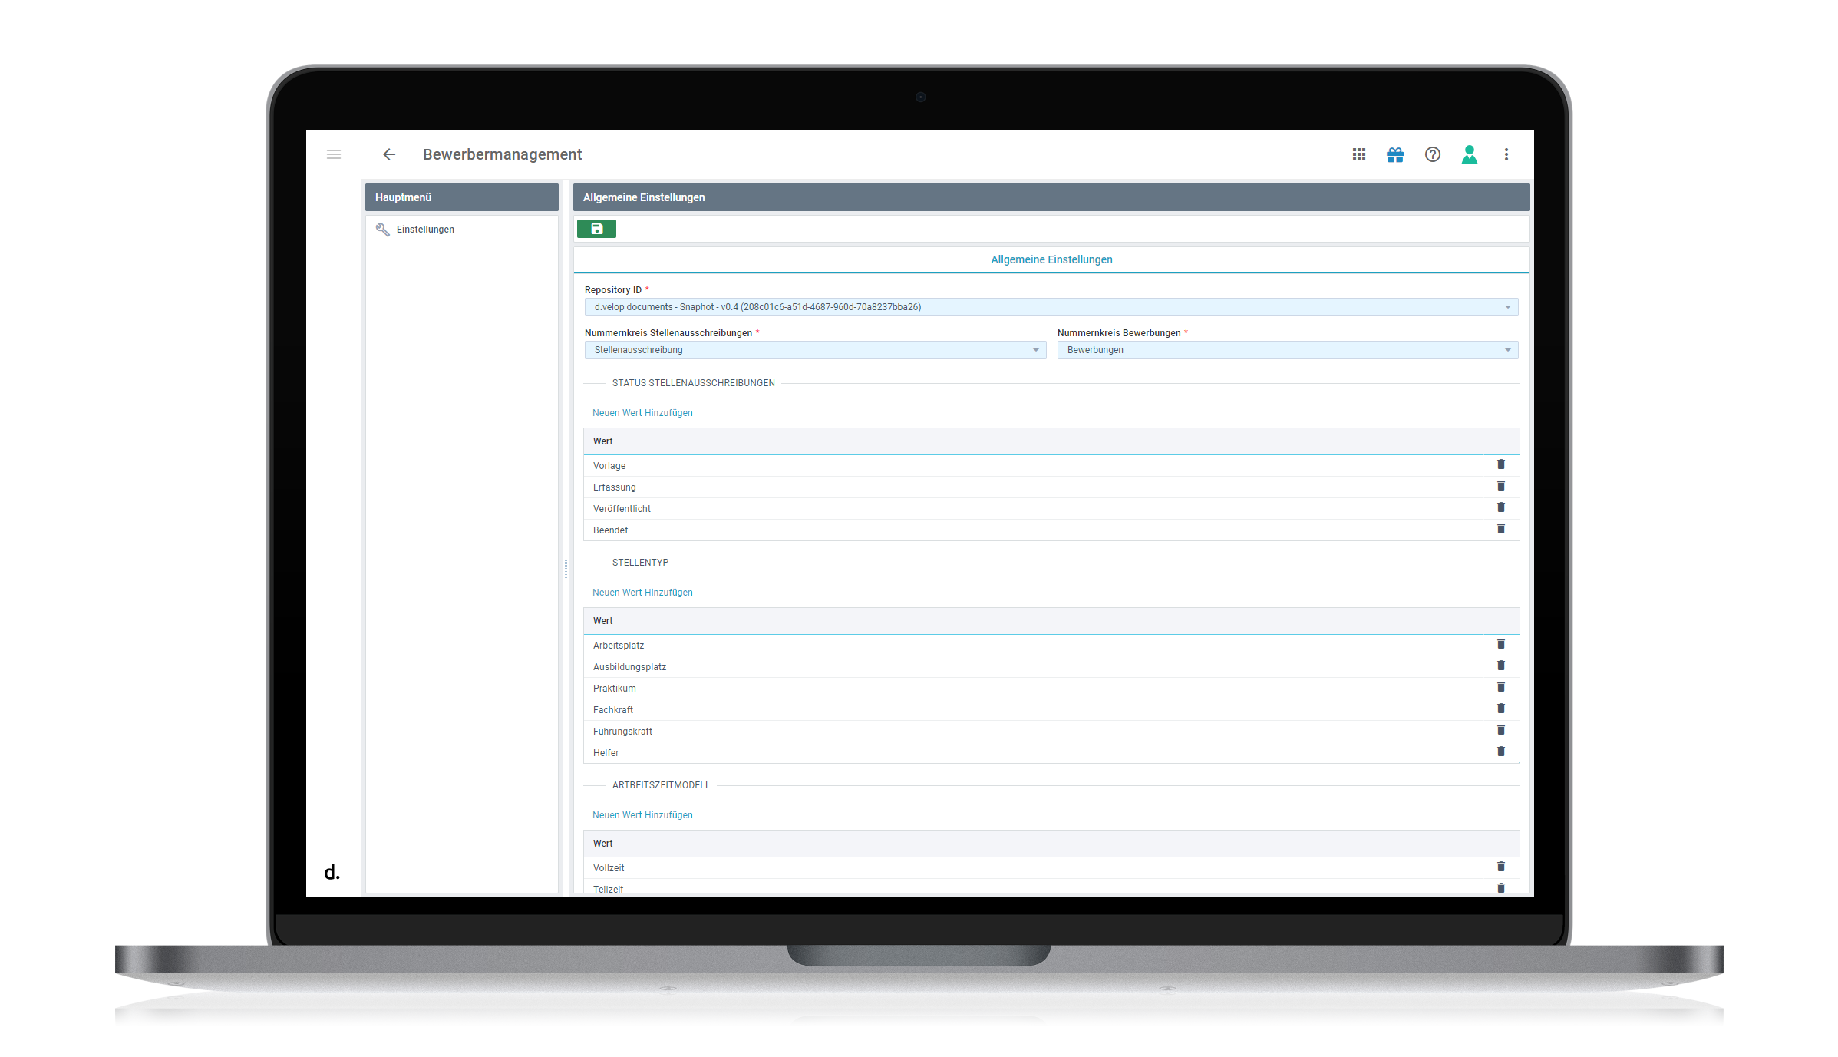This screenshot has height=1057, width=1838.
Task: Delete the Vorlage status value
Action: point(1500,464)
